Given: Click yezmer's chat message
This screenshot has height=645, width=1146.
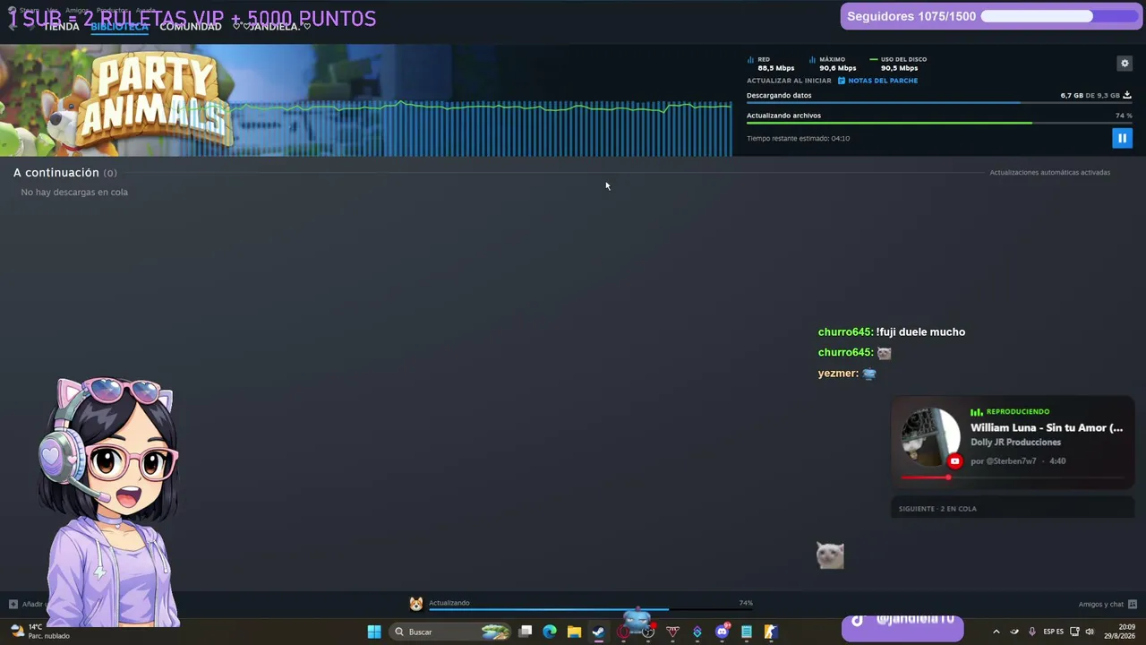Looking at the screenshot, I should 847,374.
